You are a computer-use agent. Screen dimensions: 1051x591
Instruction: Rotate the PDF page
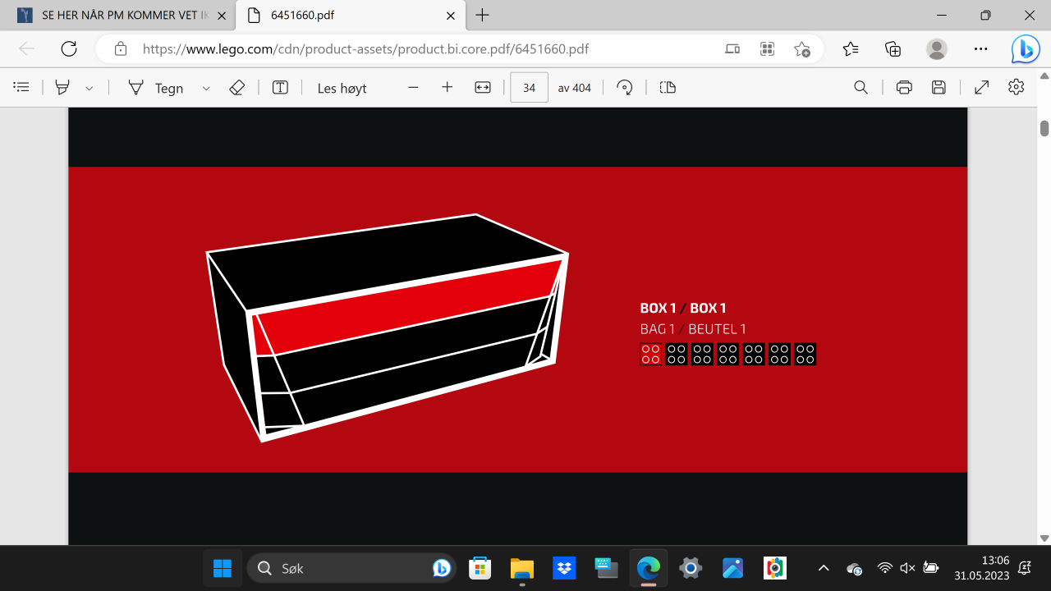(625, 88)
